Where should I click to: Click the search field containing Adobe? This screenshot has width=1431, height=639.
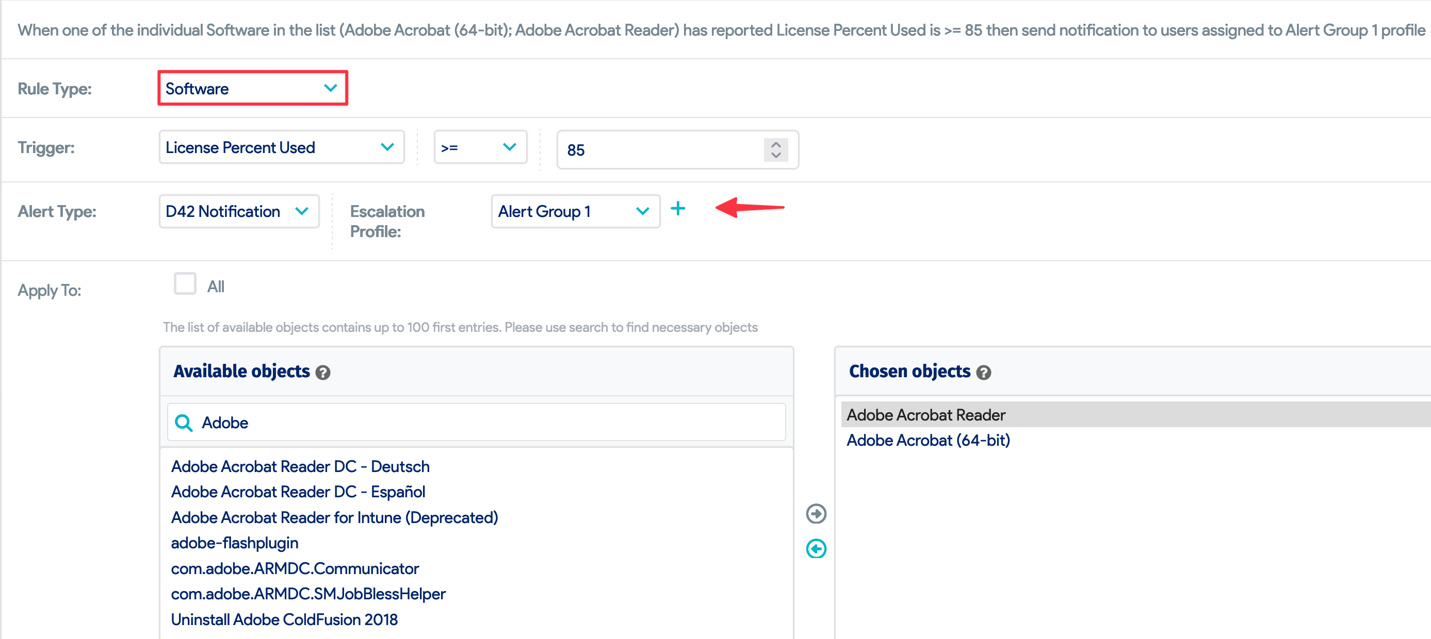pos(477,423)
